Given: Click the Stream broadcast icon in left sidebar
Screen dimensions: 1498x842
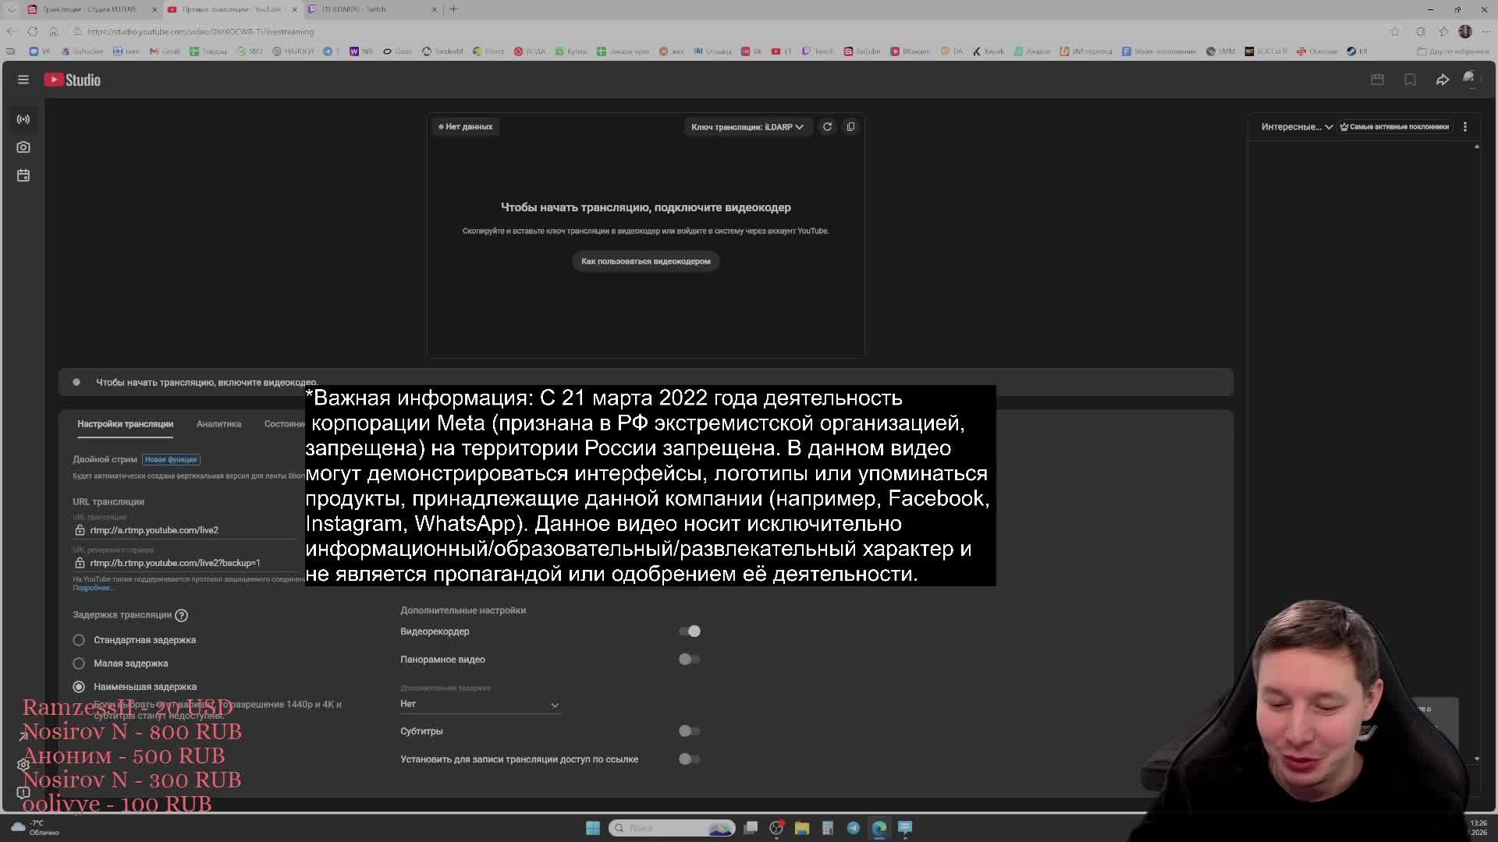Looking at the screenshot, I should [x=23, y=119].
